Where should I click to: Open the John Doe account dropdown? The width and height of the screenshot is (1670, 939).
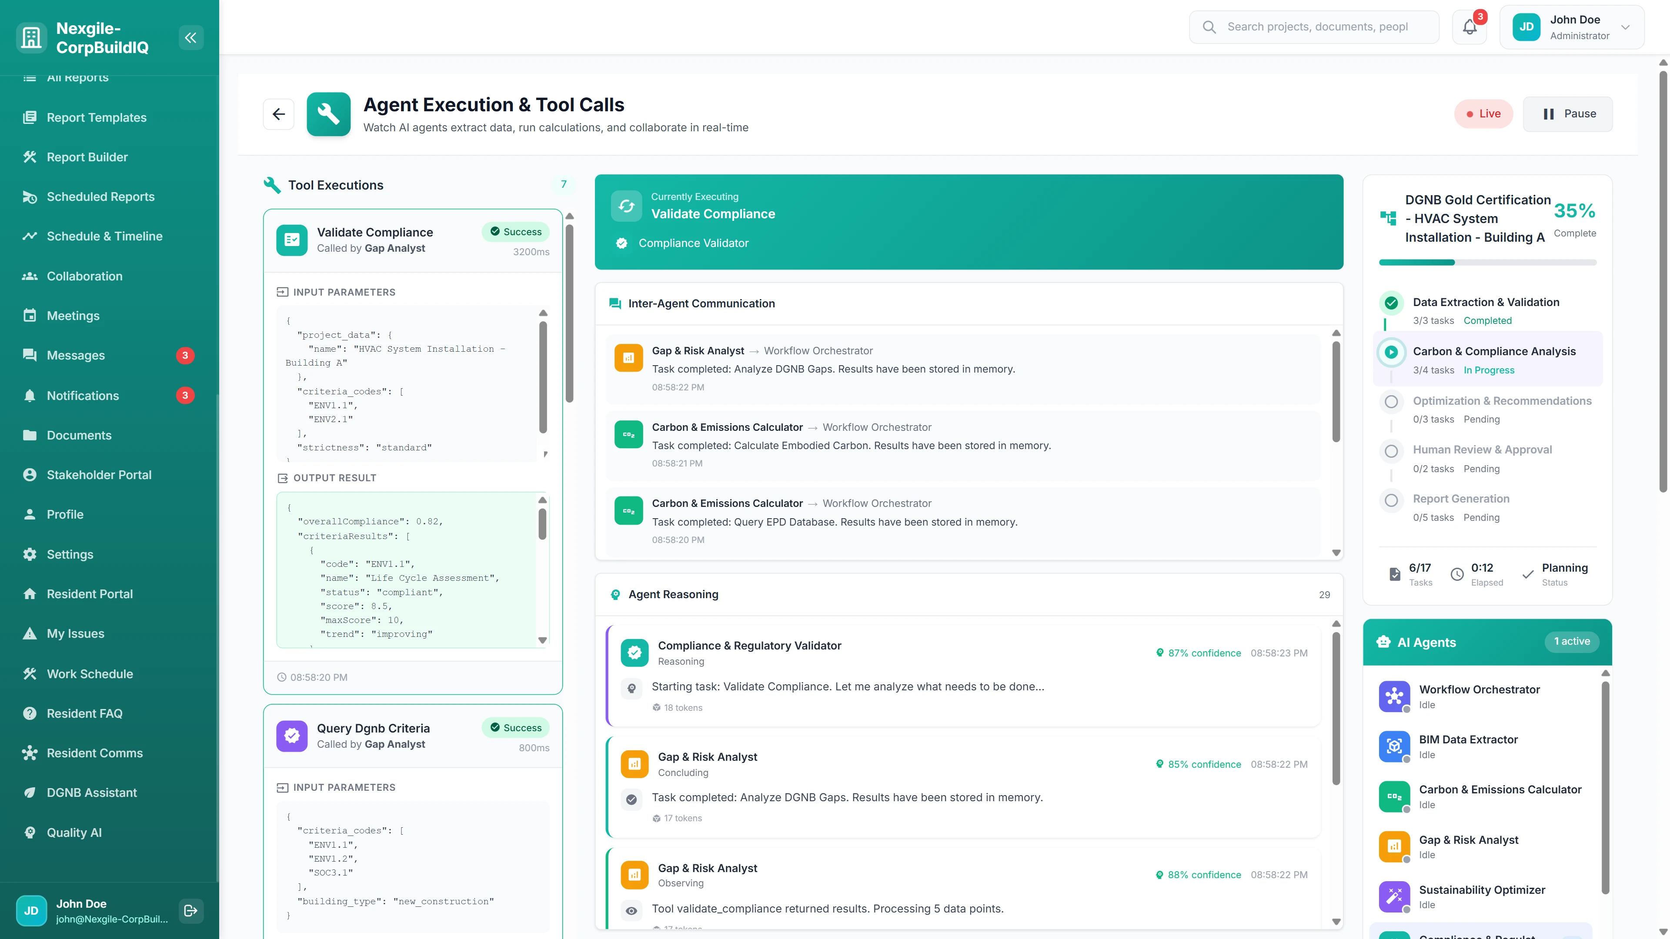click(x=1572, y=27)
